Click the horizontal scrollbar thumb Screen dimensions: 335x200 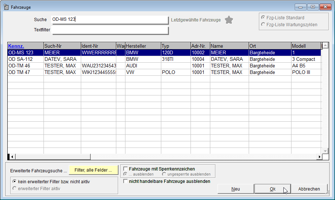click(x=53, y=157)
